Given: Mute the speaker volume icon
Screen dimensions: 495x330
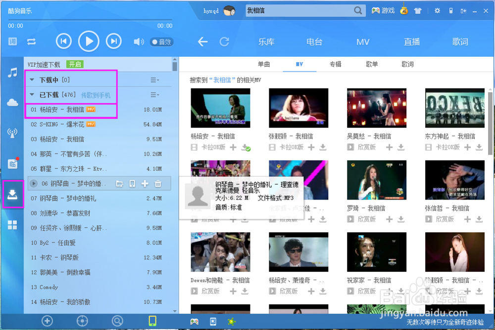Looking at the screenshot, I should coord(140,42).
